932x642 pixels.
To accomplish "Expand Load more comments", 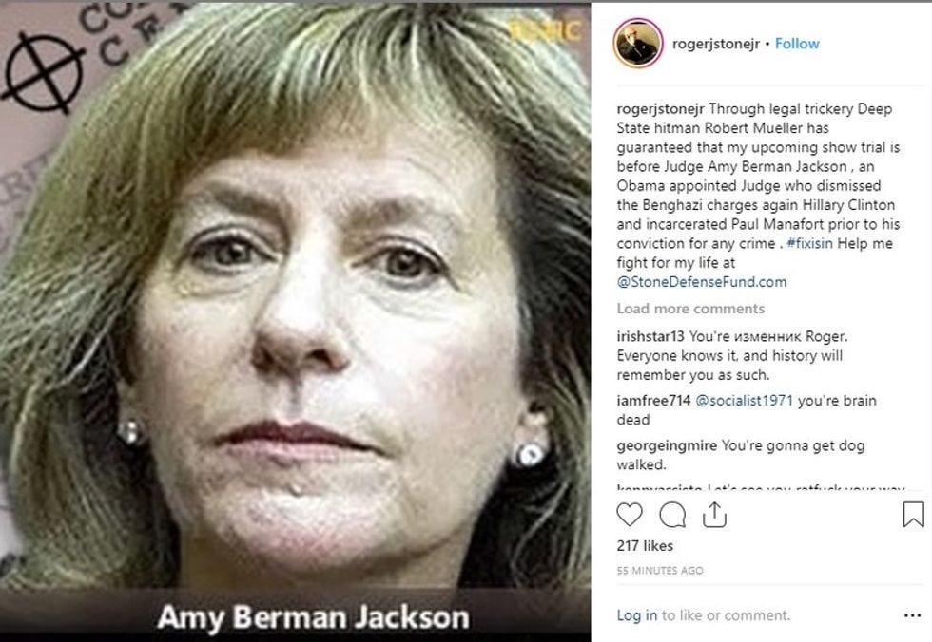I will (690, 309).
